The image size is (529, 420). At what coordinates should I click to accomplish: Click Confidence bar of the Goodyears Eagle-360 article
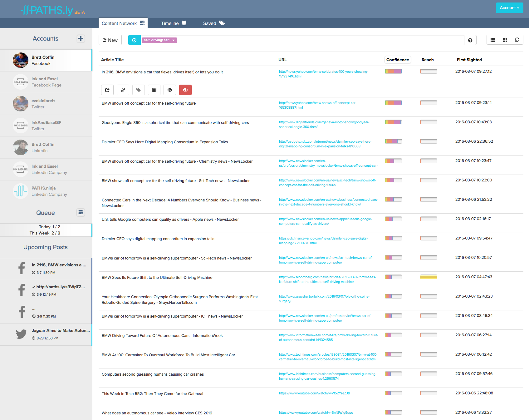[x=393, y=122]
